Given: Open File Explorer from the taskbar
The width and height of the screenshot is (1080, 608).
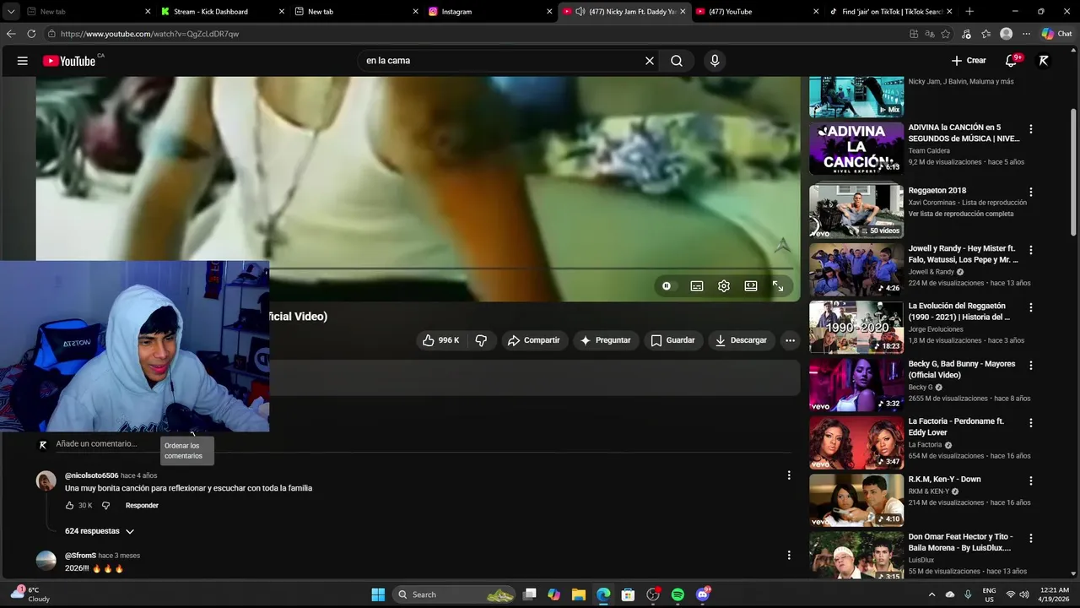Looking at the screenshot, I should 579,594.
